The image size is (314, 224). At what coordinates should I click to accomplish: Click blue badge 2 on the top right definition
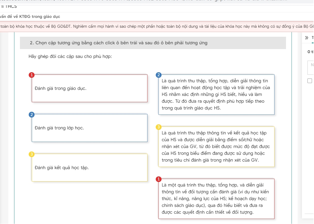point(158,75)
